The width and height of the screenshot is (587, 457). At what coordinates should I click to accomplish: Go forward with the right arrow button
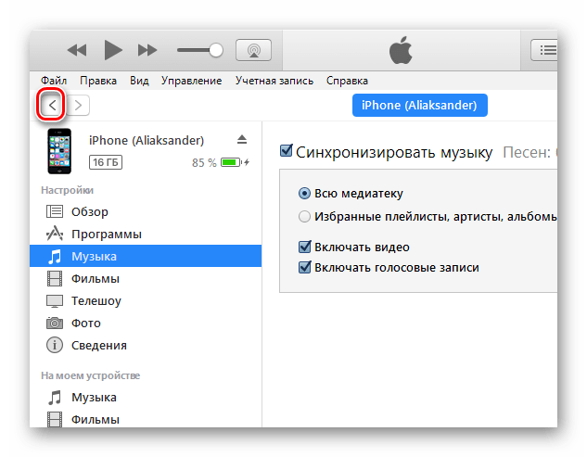pos(78,105)
